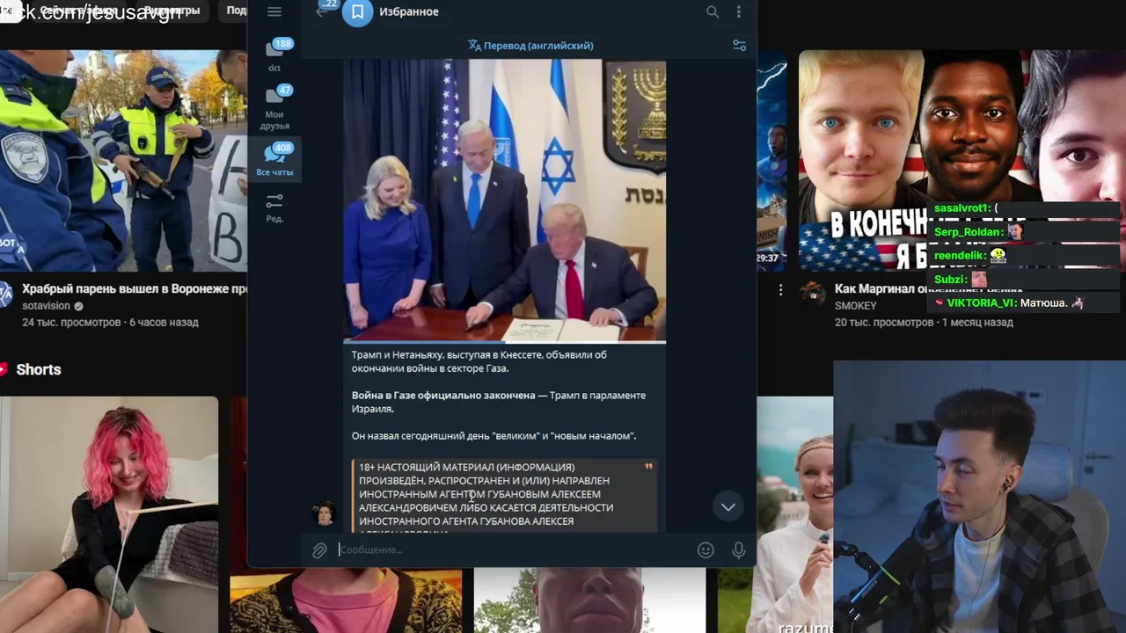Open the SMOKEY channel avatar
This screenshot has height=633, width=1126.
coord(814,294)
